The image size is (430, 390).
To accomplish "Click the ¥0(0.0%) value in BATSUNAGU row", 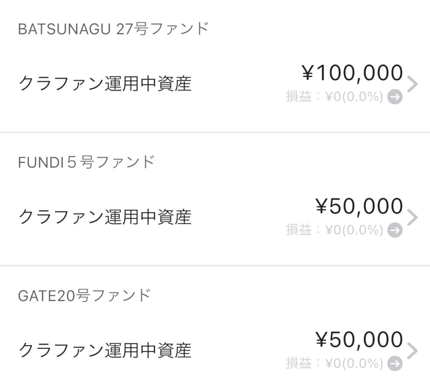I will [354, 97].
